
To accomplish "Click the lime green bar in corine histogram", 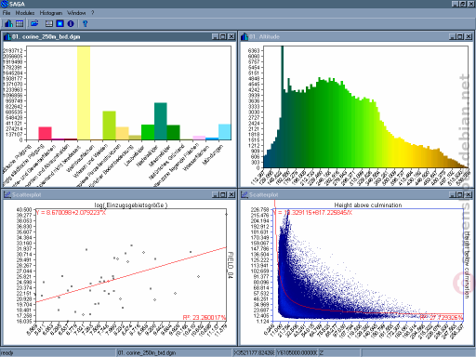I will coord(109,126).
